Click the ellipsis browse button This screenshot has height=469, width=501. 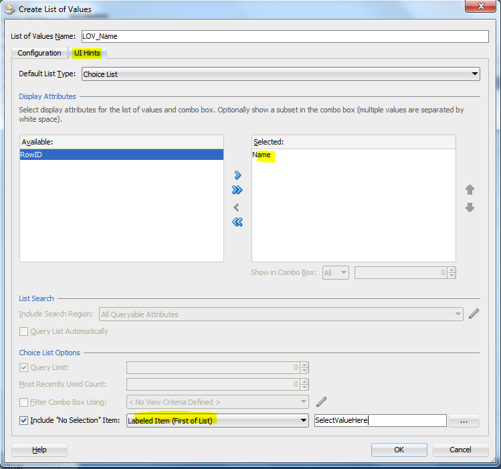coord(464,420)
